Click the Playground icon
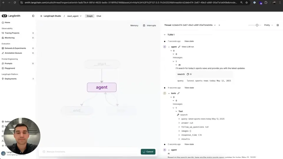The width and height of the screenshot is (283, 159). [3, 68]
